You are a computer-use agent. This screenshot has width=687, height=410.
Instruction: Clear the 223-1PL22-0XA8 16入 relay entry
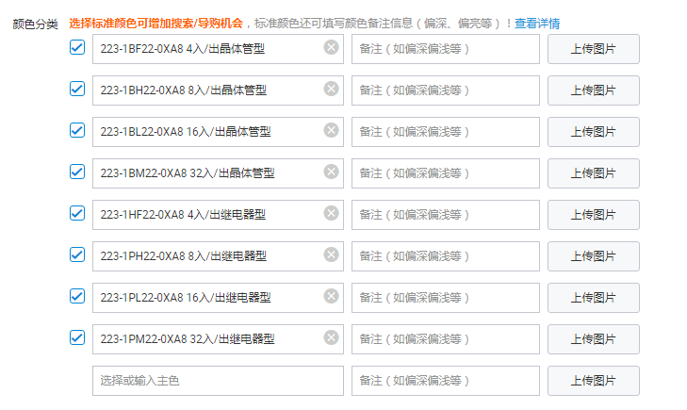tap(331, 296)
